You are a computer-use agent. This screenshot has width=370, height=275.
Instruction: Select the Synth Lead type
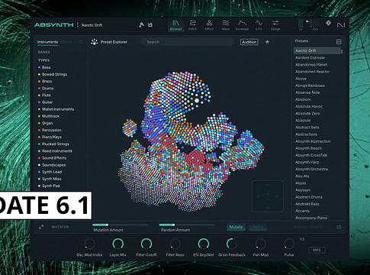pos(50,172)
